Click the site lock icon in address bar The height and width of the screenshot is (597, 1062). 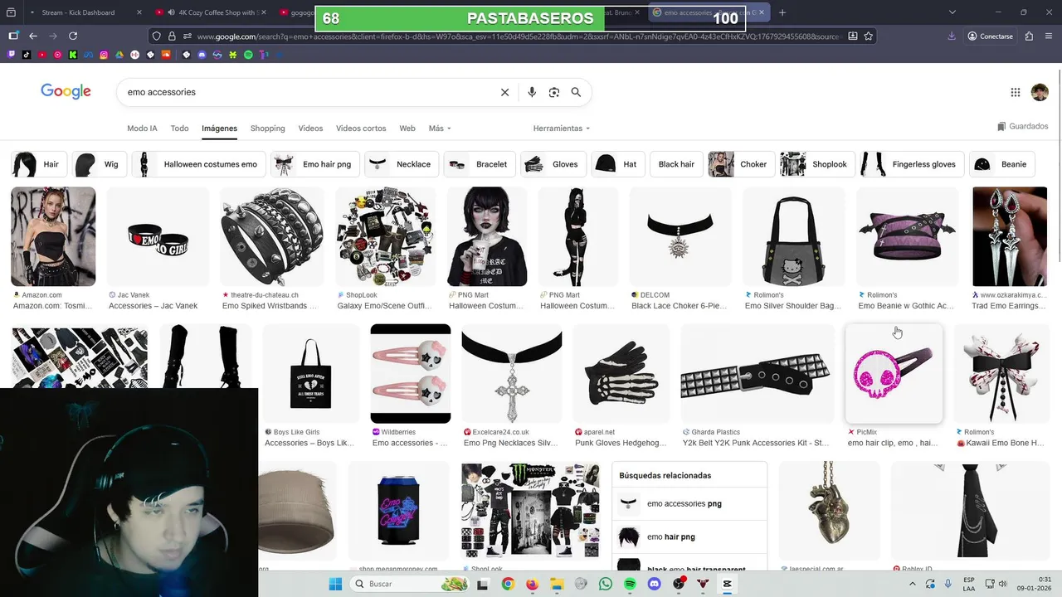coord(172,36)
